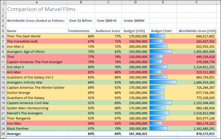Select 'Captain America: Civil War' cell
The height and width of the screenshot is (139, 221).
(x=36, y=103)
